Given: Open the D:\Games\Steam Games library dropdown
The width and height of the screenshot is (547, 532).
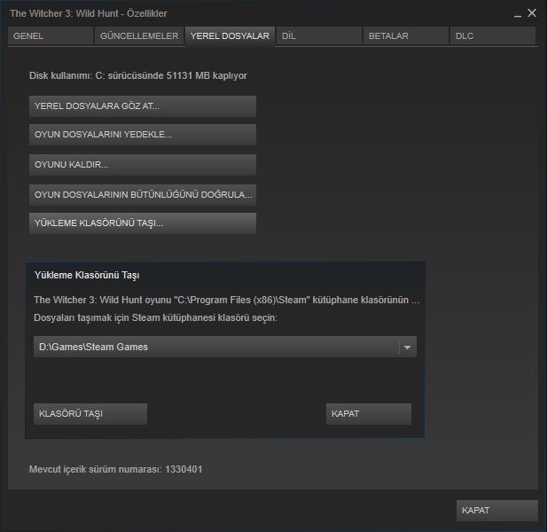Looking at the screenshot, I should [225, 347].
